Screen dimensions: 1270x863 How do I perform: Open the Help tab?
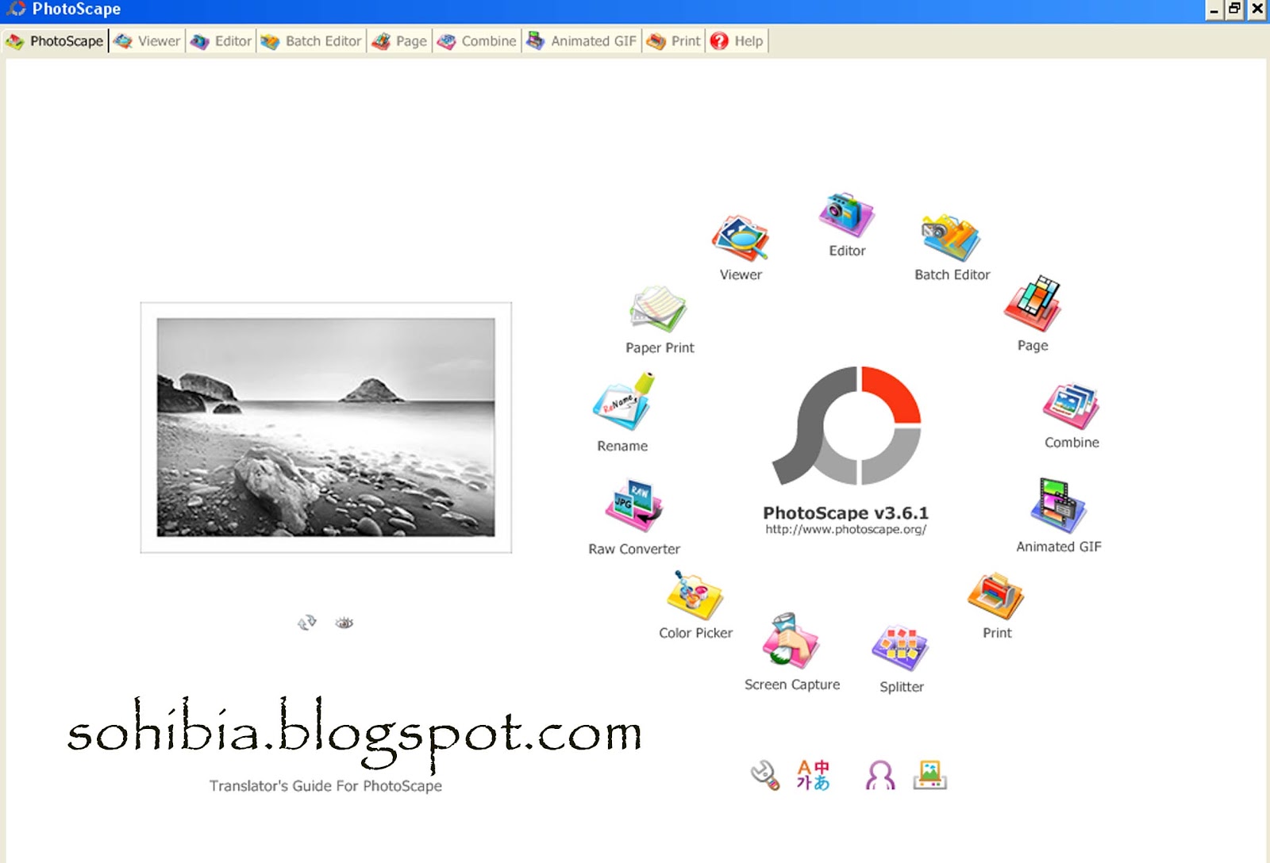coord(737,41)
